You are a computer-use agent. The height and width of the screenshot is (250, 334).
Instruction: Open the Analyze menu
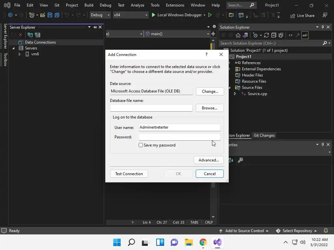click(x=137, y=5)
